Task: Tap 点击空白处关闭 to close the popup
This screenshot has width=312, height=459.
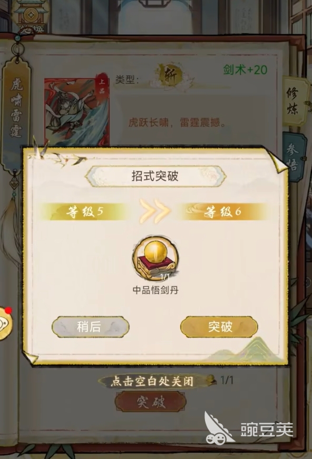Action: click(x=152, y=381)
